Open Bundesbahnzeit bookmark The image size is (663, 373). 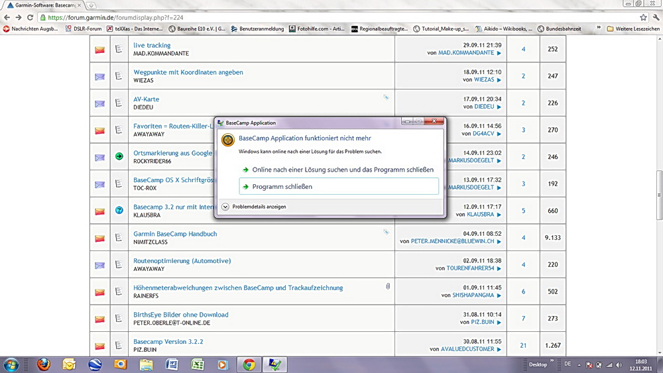[x=560, y=28]
